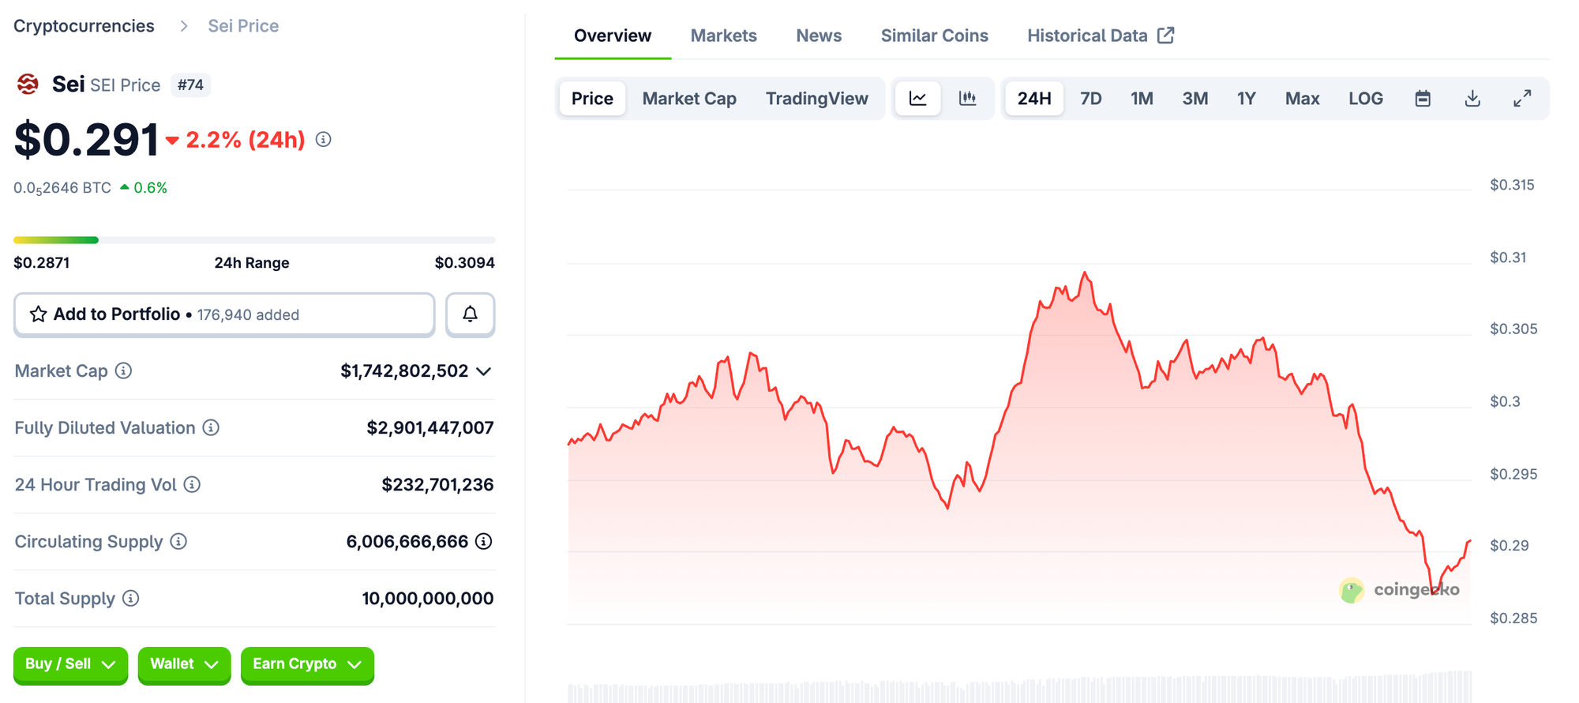The height and width of the screenshot is (703, 1579).
Task: Show Total Supply info icon
Action: pyautogui.click(x=131, y=598)
